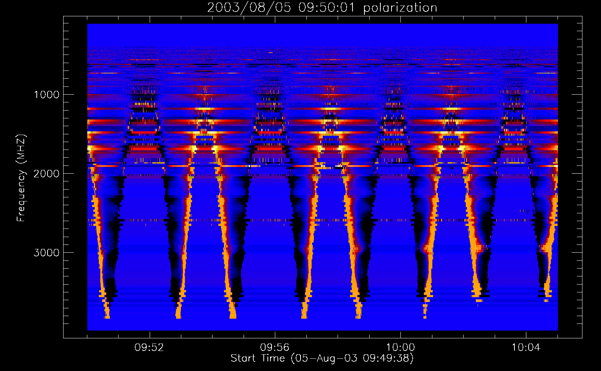Click the '09:52' time tick label
The image size is (601, 371).
coord(149,348)
